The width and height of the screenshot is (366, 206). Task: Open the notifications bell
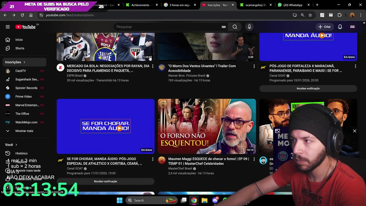tap(340, 27)
